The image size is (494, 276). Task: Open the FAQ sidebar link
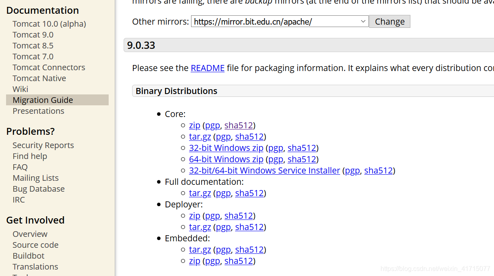click(20, 167)
